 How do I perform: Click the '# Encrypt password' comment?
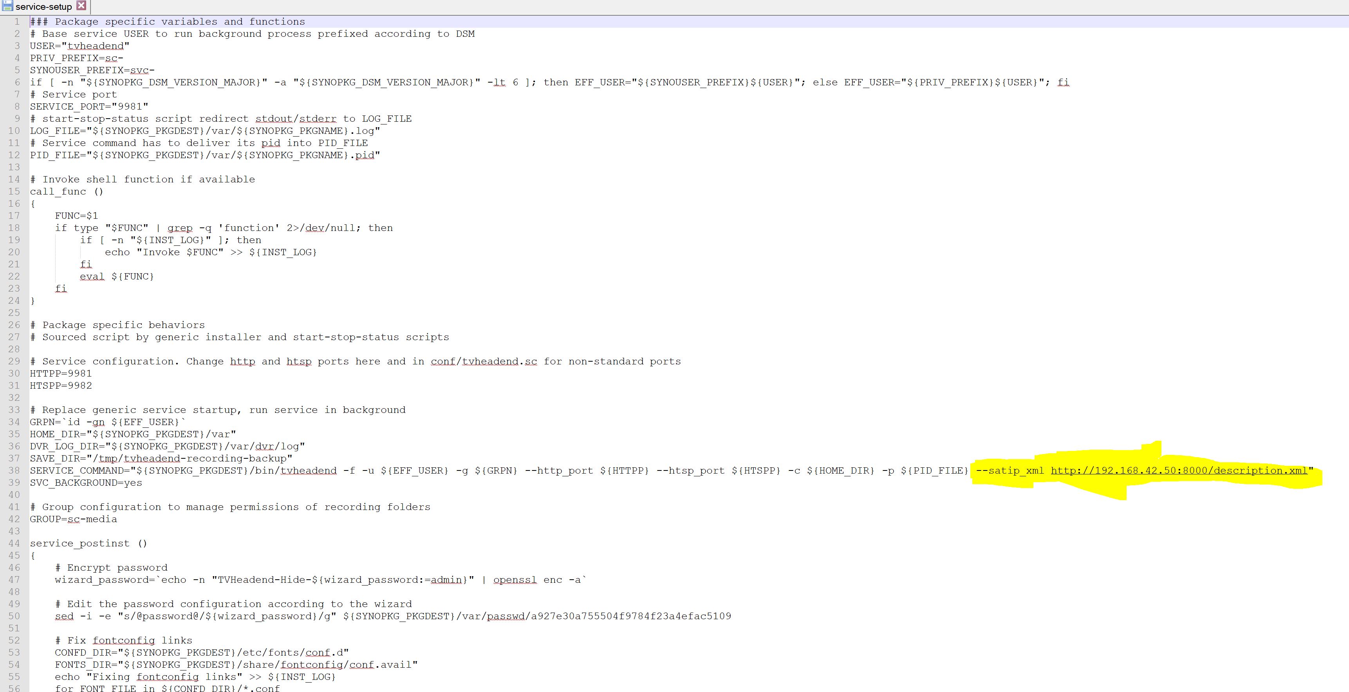point(111,568)
